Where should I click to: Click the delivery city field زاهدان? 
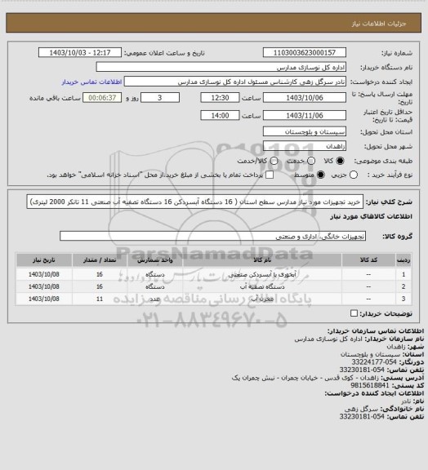click(x=305, y=146)
